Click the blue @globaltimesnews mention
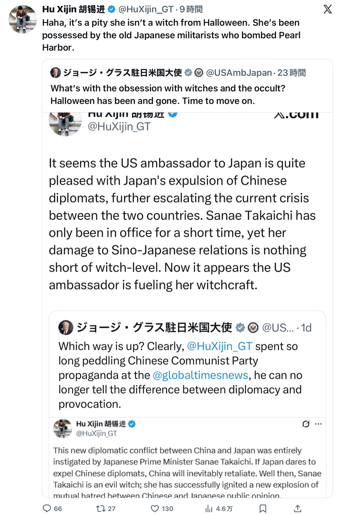The width and height of the screenshot is (341, 515). [200, 375]
